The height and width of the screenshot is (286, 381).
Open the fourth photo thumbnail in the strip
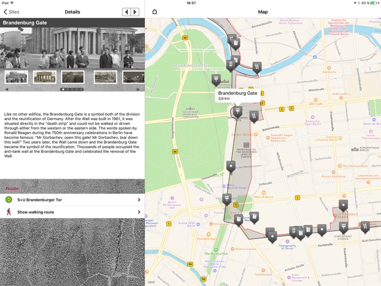106,77
